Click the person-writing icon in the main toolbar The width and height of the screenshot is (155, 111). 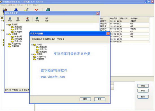(26, 10)
